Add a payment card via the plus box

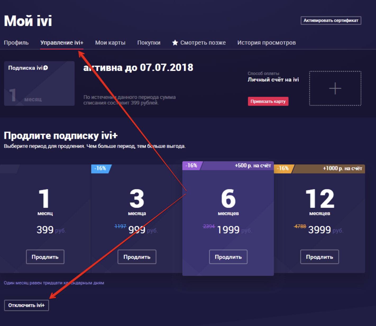335,88
